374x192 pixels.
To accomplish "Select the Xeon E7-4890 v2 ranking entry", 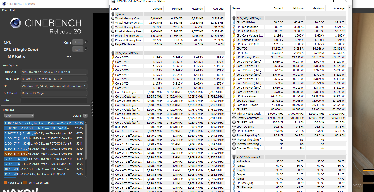I will click(43, 128).
